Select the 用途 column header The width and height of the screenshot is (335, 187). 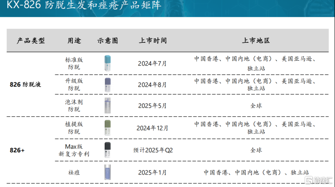point(74,41)
